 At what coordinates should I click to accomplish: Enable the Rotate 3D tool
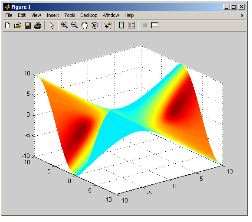95,25
